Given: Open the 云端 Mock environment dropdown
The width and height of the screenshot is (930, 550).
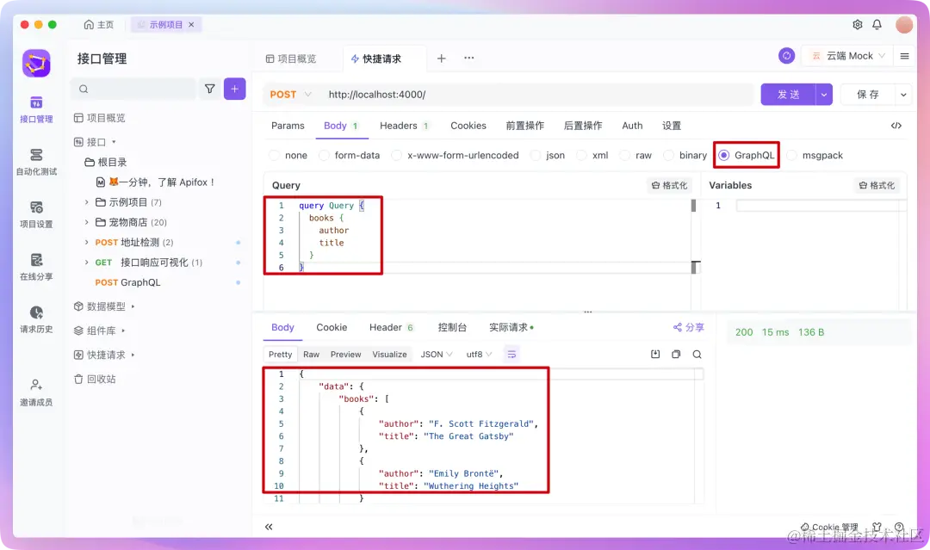Looking at the screenshot, I should tap(848, 56).
